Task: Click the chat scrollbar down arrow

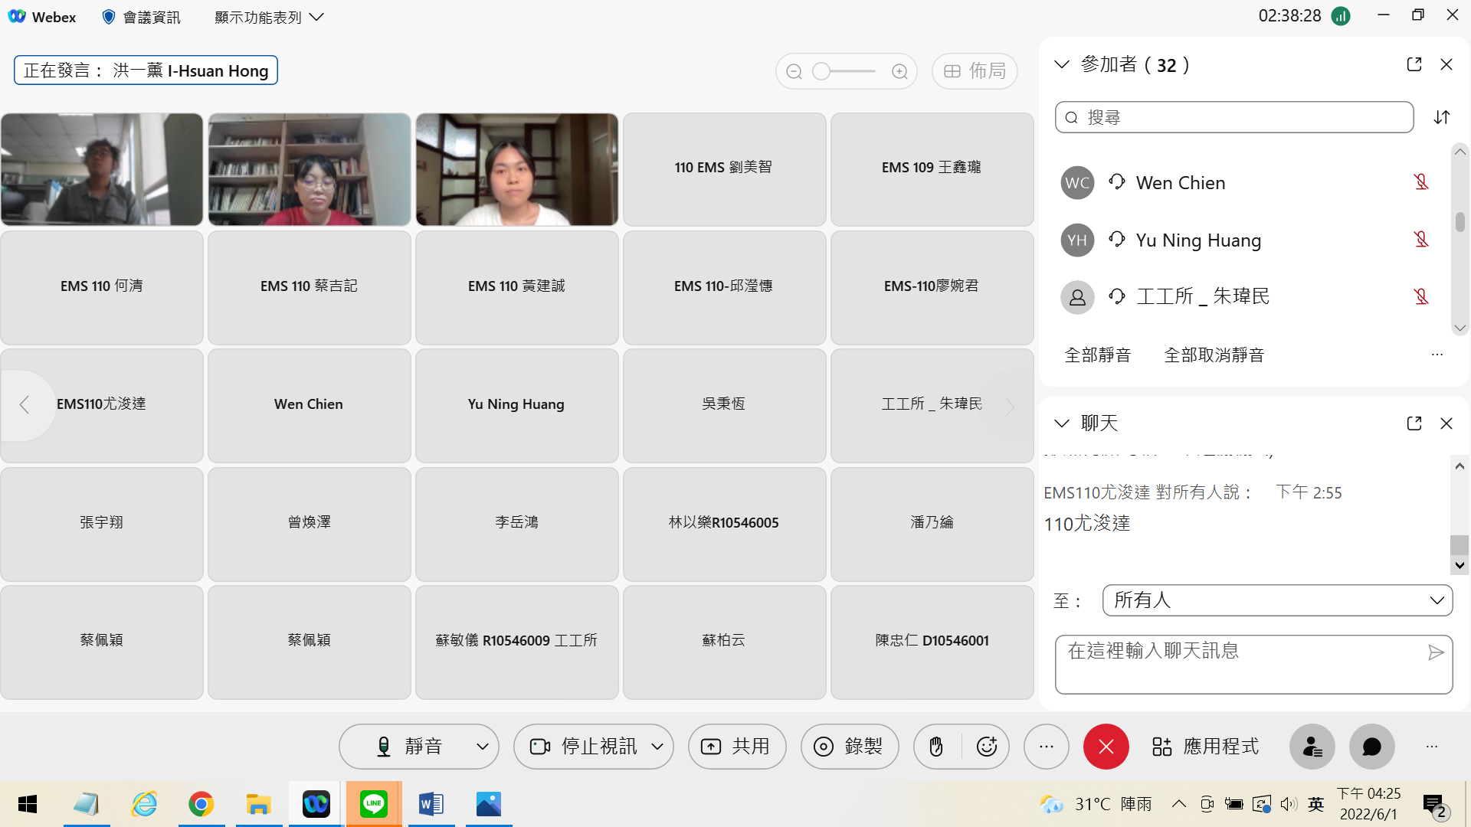Action: click(x=1460, y=566)
